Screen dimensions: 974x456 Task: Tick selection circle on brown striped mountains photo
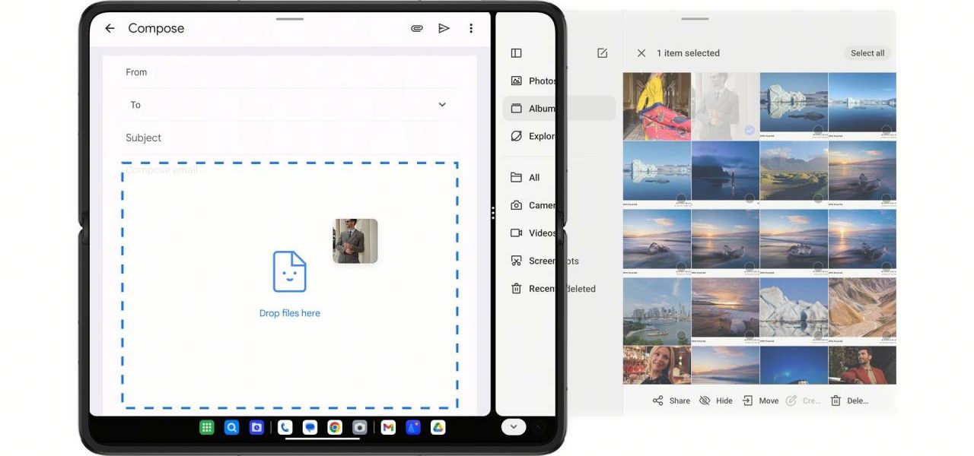point(886,335)
